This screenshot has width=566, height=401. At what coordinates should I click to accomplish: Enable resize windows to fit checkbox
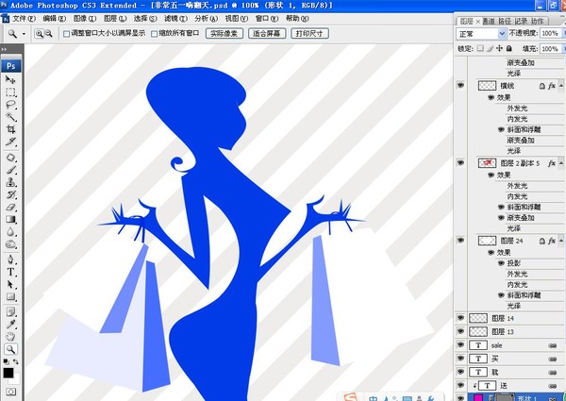(66, 34)
